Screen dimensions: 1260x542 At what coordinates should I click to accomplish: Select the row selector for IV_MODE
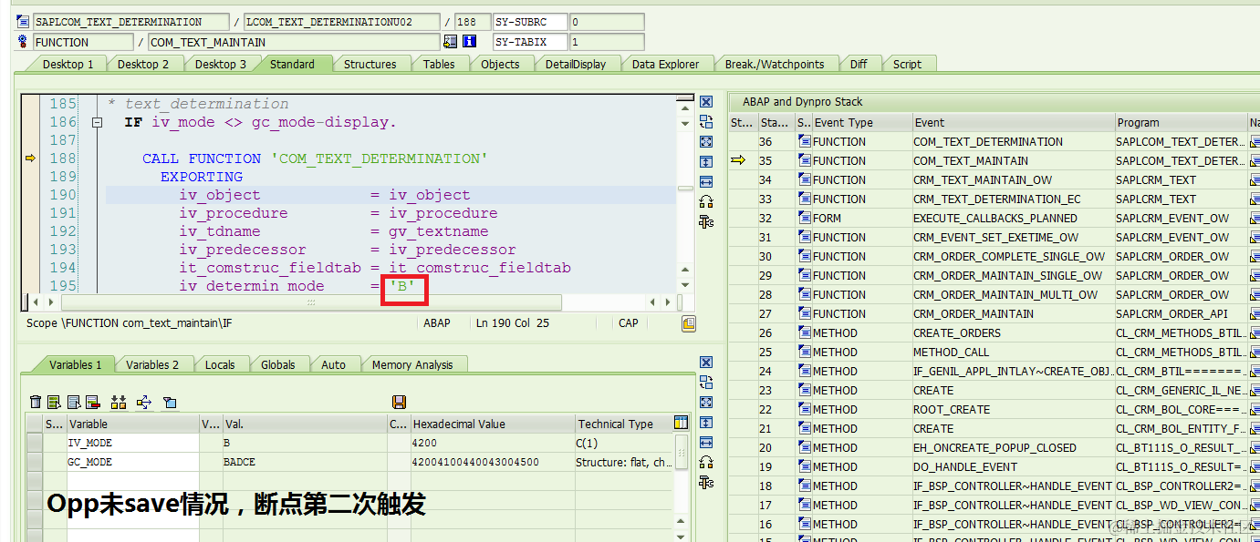(x=34, y=443)
